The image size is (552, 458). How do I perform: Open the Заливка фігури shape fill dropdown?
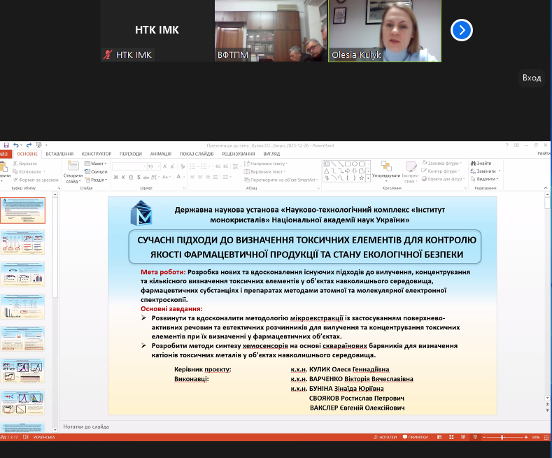442,164
